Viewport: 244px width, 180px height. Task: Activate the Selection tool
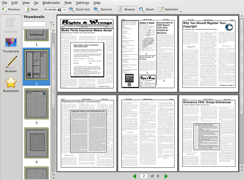coord(168,10)
